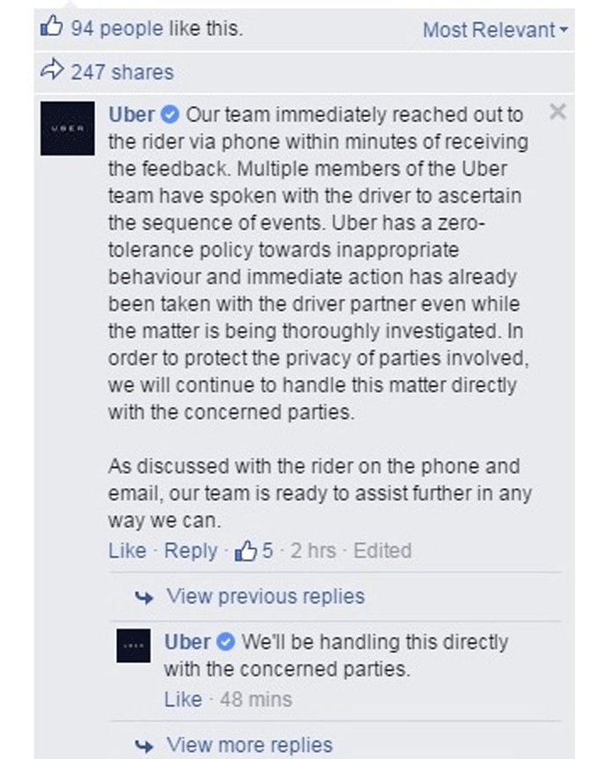Click Uber's small avatar on the reply

pyautogui.click(x=135, y=646)
